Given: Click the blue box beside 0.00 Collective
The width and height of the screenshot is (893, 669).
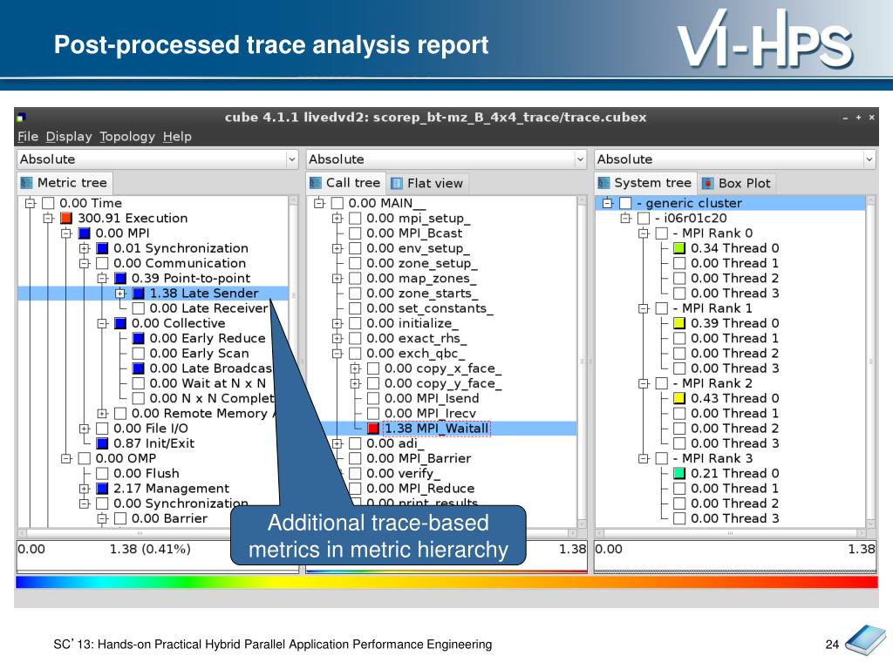Looking at the screenshot, I should pos(120,324).
